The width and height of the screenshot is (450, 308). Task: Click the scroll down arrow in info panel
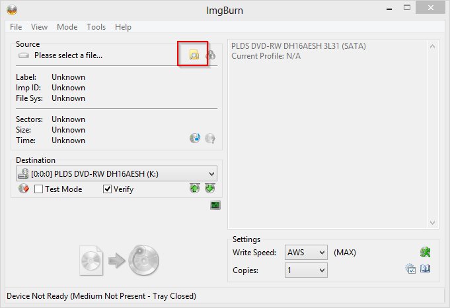point(433,223)
